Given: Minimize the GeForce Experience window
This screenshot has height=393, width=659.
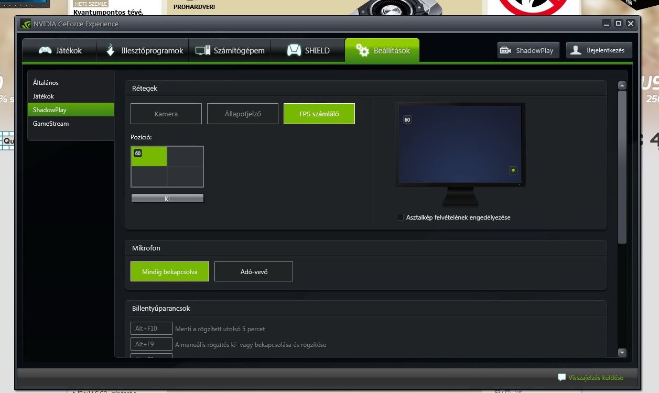Looking at the screenshot, I should pos(607,24).
